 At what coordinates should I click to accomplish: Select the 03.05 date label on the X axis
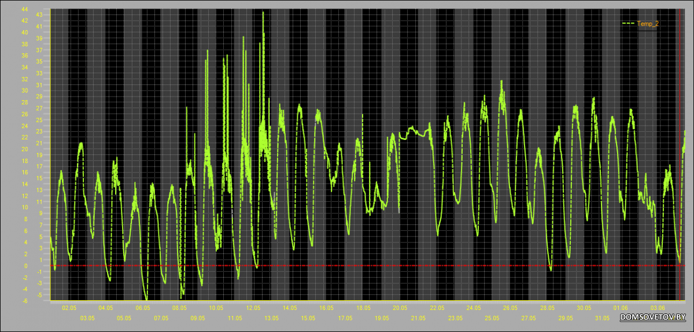click(87, 318)
